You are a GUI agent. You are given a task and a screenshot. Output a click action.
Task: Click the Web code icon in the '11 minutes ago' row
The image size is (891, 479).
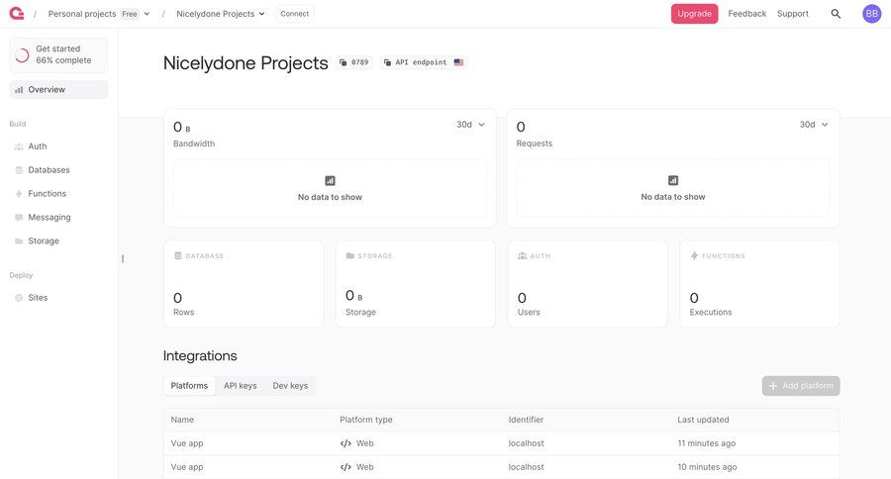click(x=346, y=443)
